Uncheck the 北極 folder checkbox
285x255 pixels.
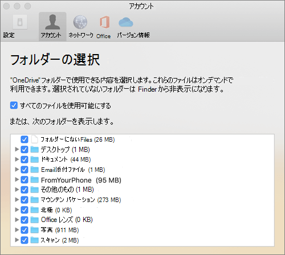[25, 210]
